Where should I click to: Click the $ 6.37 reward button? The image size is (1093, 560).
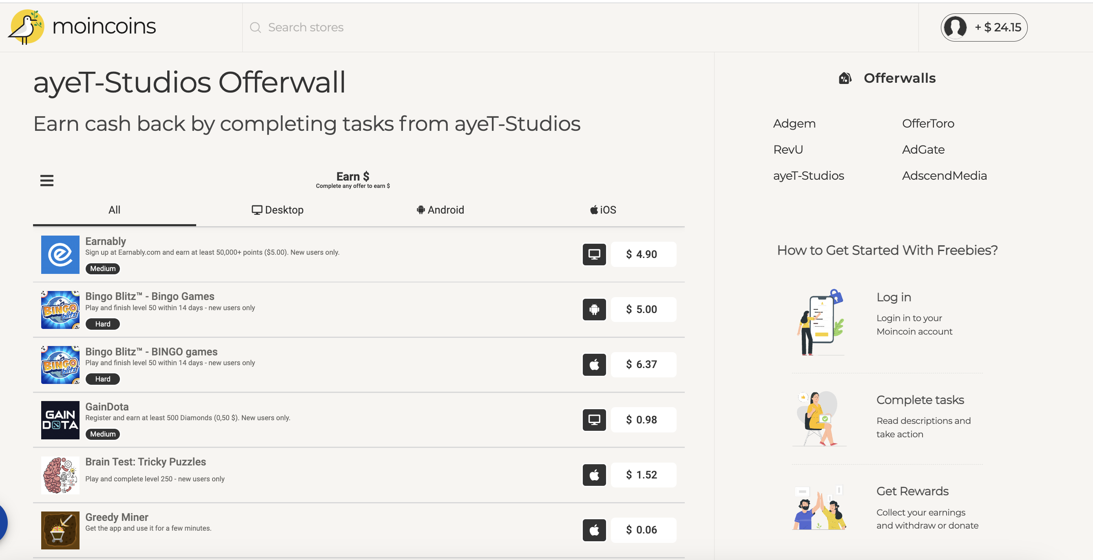[x=644, y=365]
